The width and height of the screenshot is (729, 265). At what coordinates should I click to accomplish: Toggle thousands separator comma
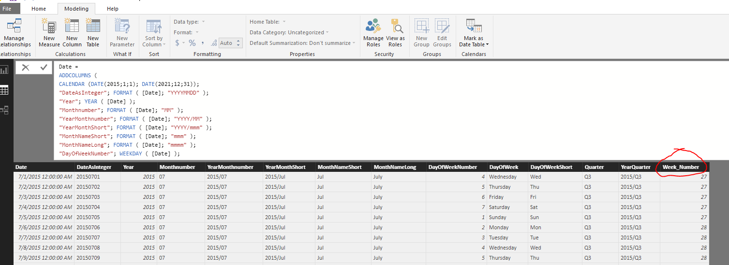point(203,43)
